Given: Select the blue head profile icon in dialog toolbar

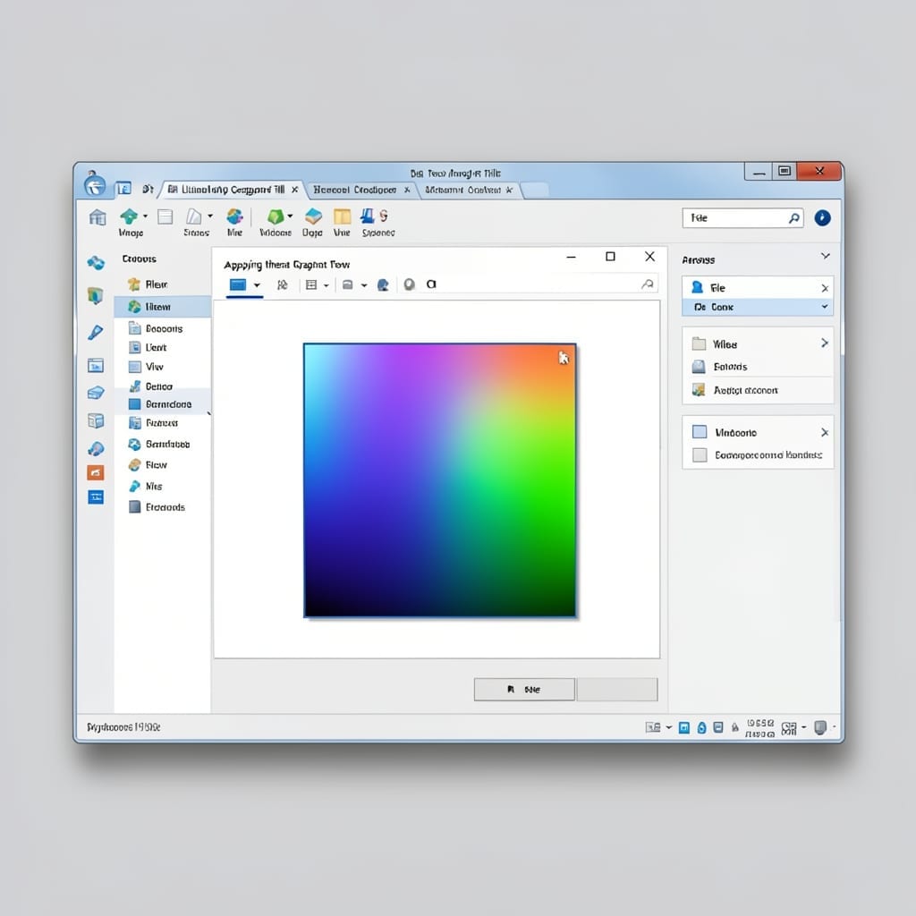Looking at the screenshot, I should 383,284.
